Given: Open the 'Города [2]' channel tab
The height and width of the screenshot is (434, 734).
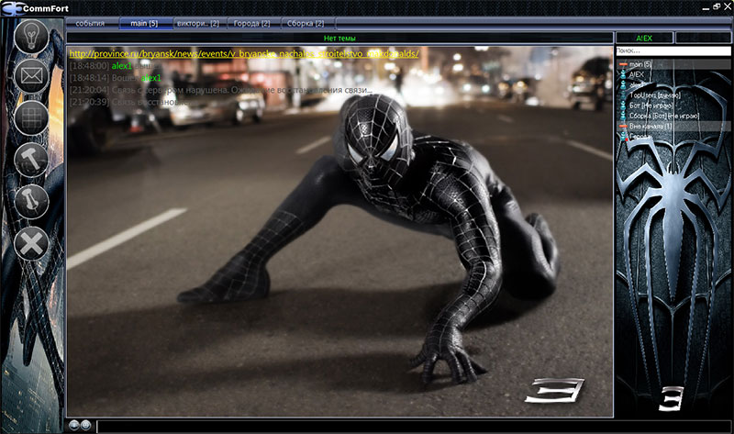Looking at the screenshot, I should point(251,22).
